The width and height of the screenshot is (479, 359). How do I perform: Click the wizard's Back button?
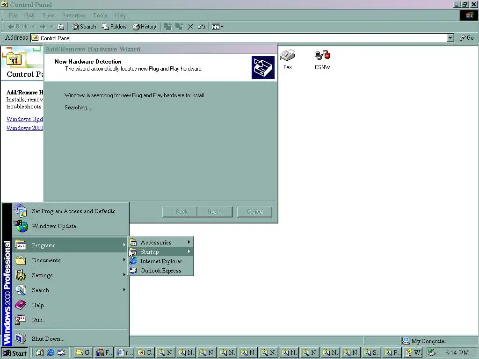point(180,212)
